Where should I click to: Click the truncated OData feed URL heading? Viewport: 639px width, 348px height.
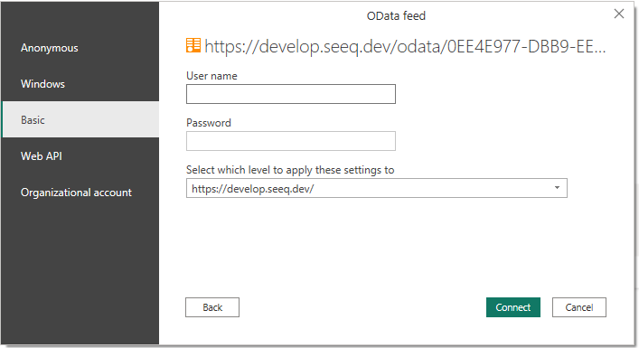pyautogui.click(x=405, y=46)
